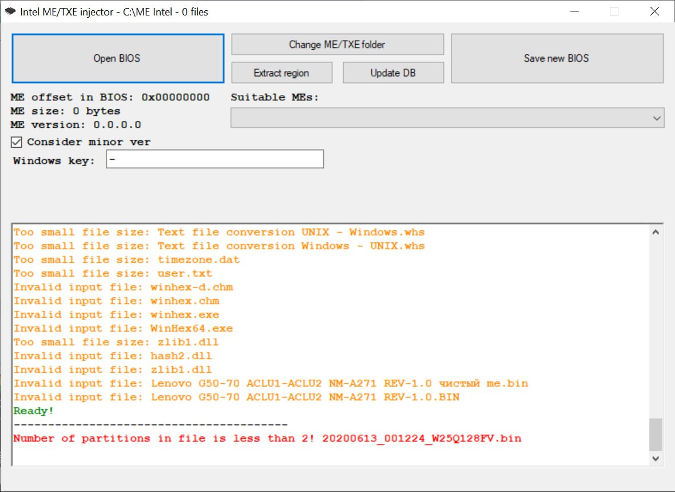Focus the Windows key input field
The width and height of the screenshot is (675, 492).
click(x=215, y=159)
